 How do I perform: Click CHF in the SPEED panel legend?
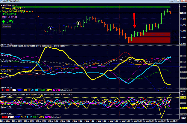23,117
